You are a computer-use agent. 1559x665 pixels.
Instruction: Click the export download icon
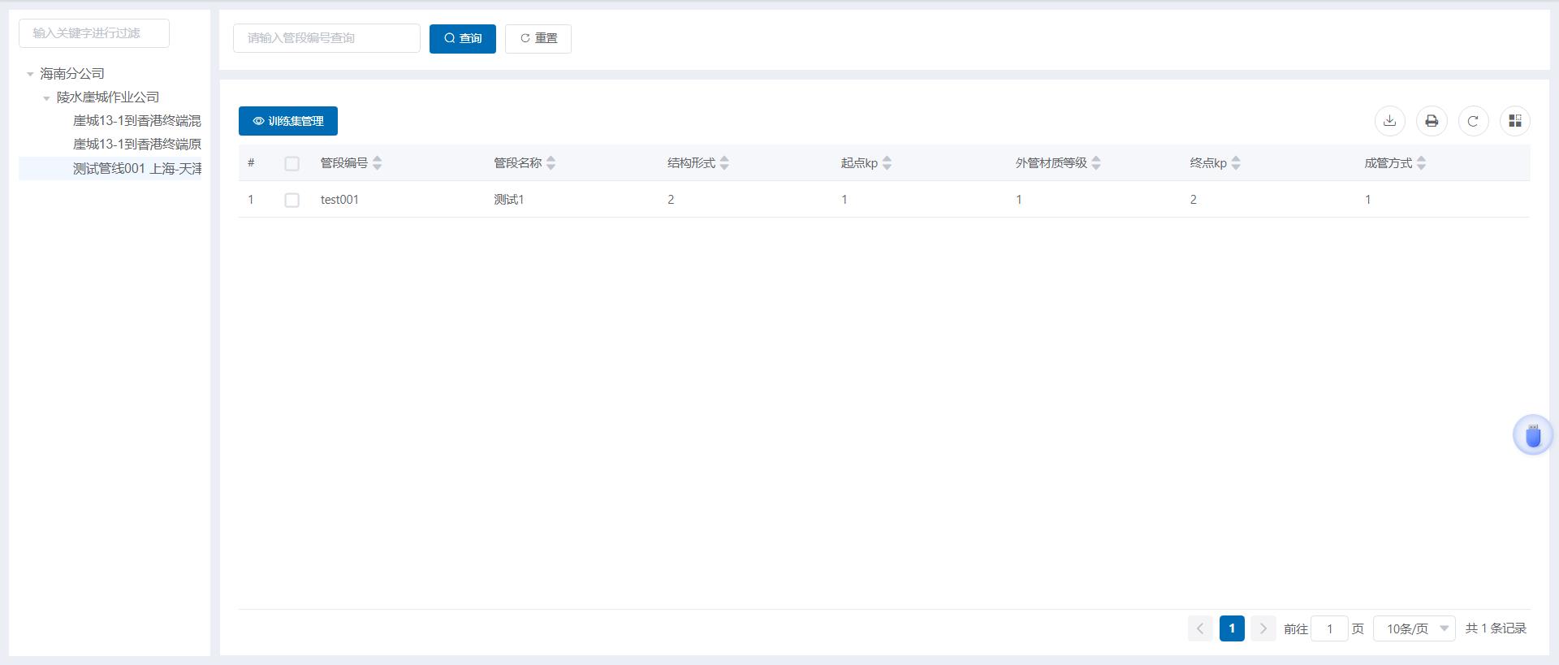click(1390, 121)
